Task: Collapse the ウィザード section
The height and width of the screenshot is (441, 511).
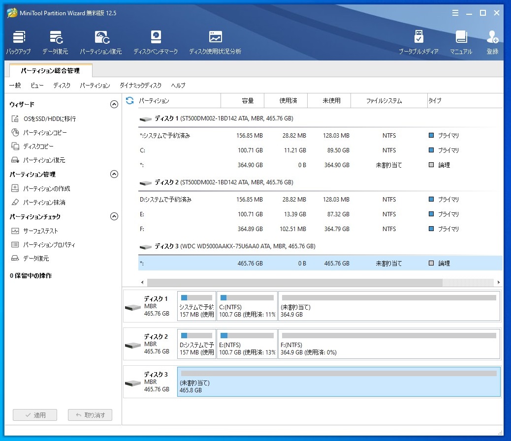Action: point(114,104)
